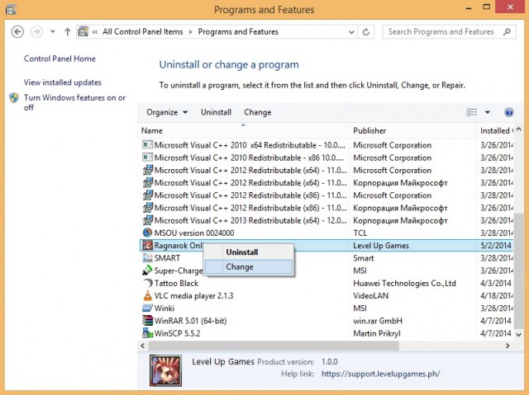529x395 pixels.
Task: Click the Level Up Games publisher cell
Action: point(381,245)
